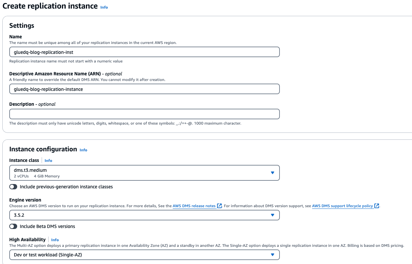Click the Engine version label
The height and width of the screenshot is (264, 412).
(25, 200)
